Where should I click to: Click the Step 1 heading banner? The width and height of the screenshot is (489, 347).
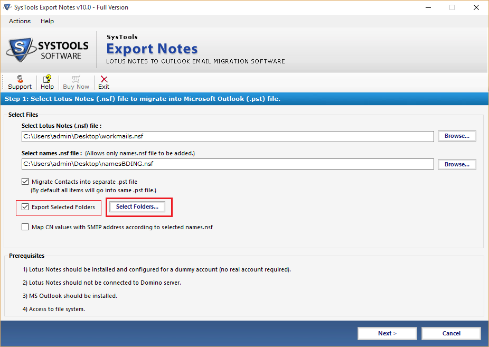tap(245, 99)
